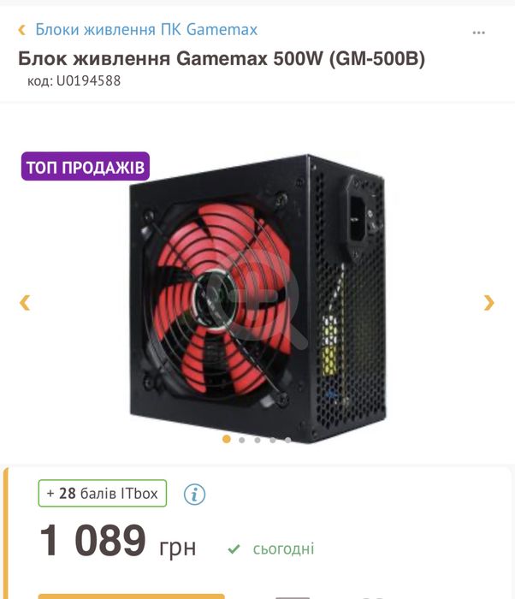515x599 pixels.
Task: Show previous product photo with left arrow
Action: tap(25, 303)
